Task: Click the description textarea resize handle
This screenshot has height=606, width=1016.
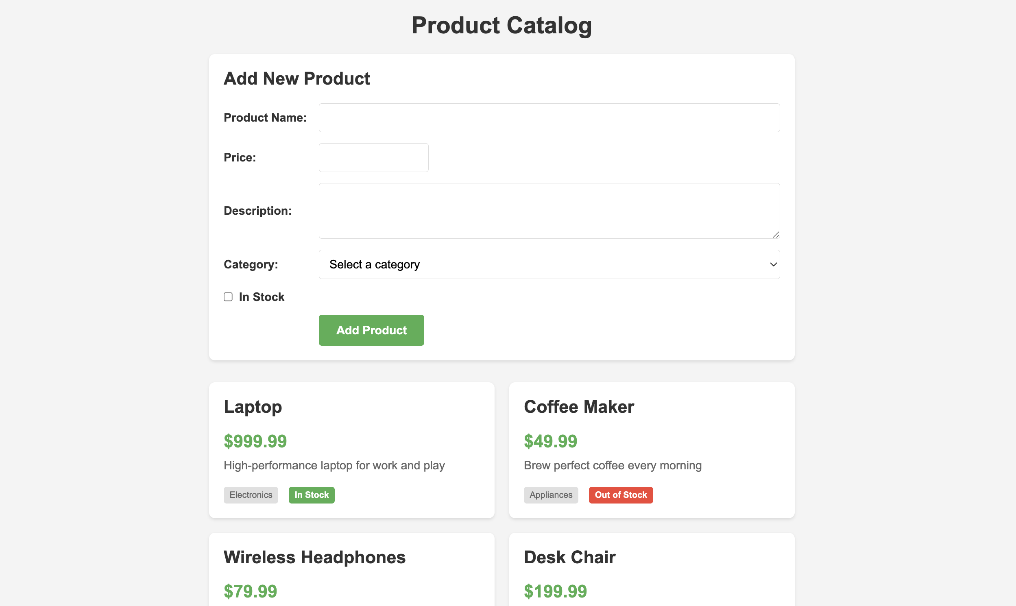Action: point(776,234)
